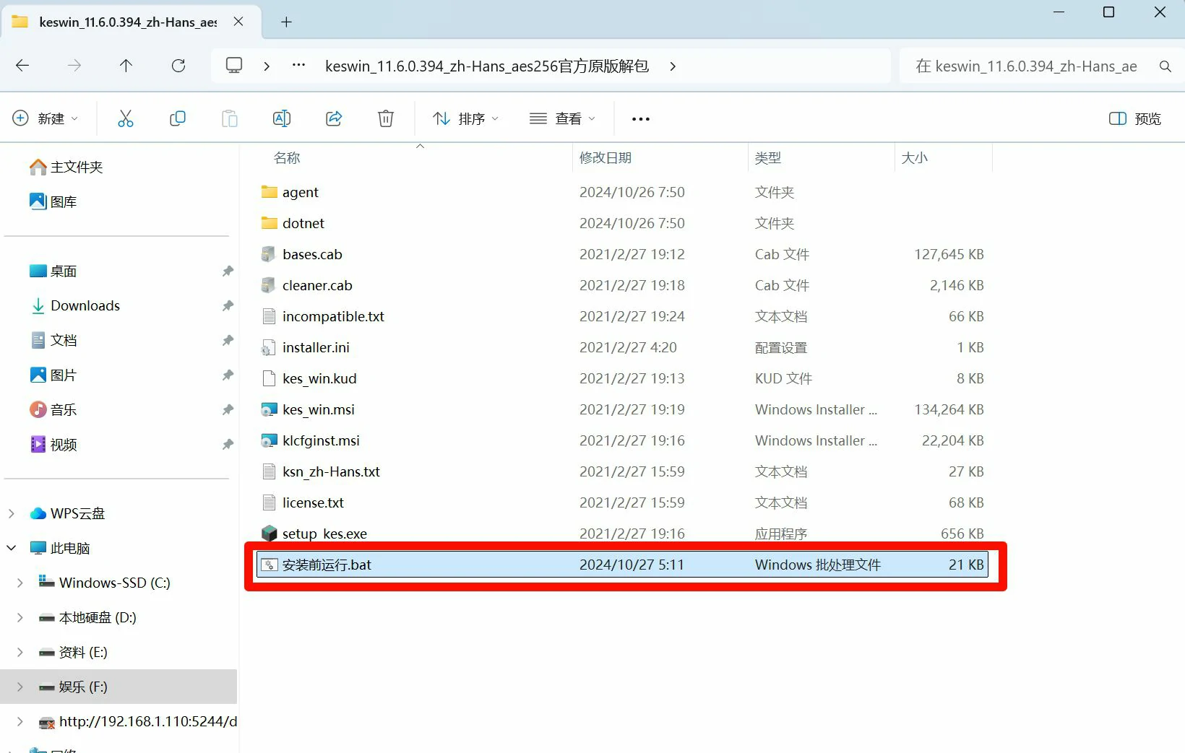This screenshot has height=753, width=1185.
Task: Select the setup_kes.exe file
Action: click(324, 534)
